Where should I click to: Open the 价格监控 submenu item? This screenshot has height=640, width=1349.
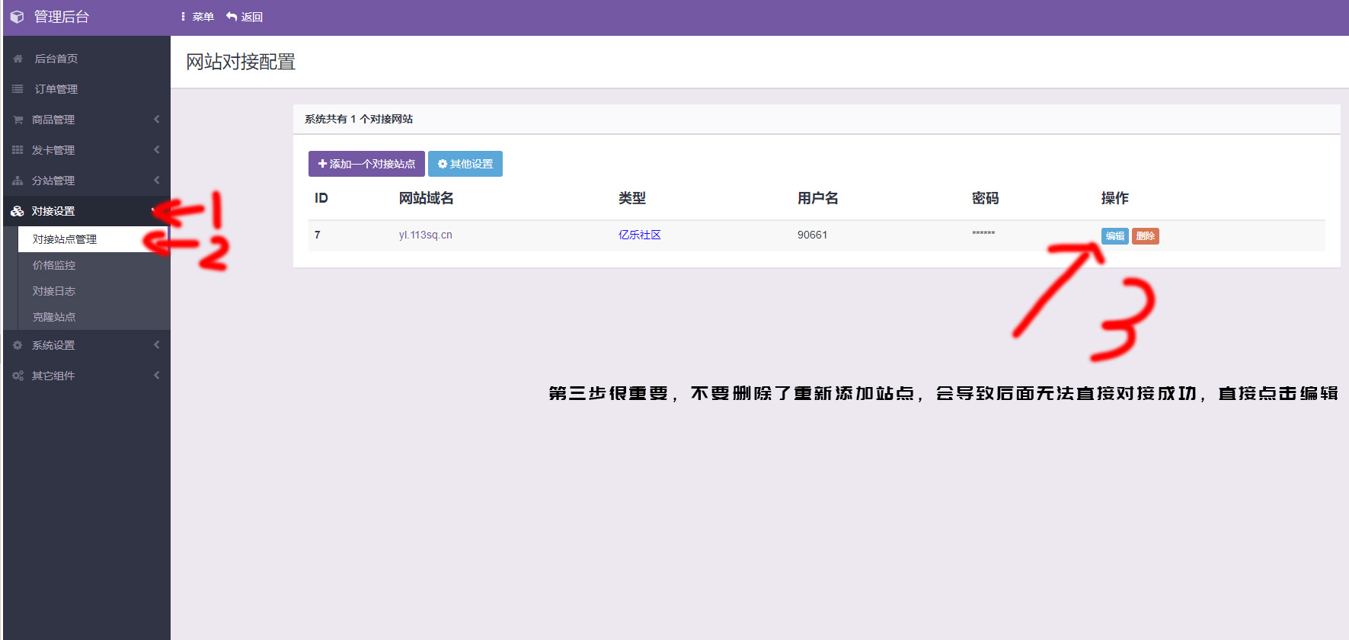54,265
